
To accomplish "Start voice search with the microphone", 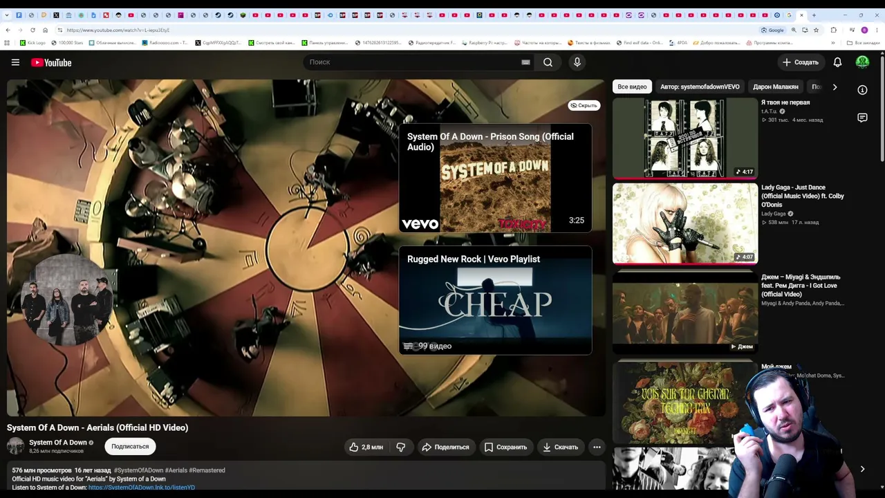I will coord(577,62).
